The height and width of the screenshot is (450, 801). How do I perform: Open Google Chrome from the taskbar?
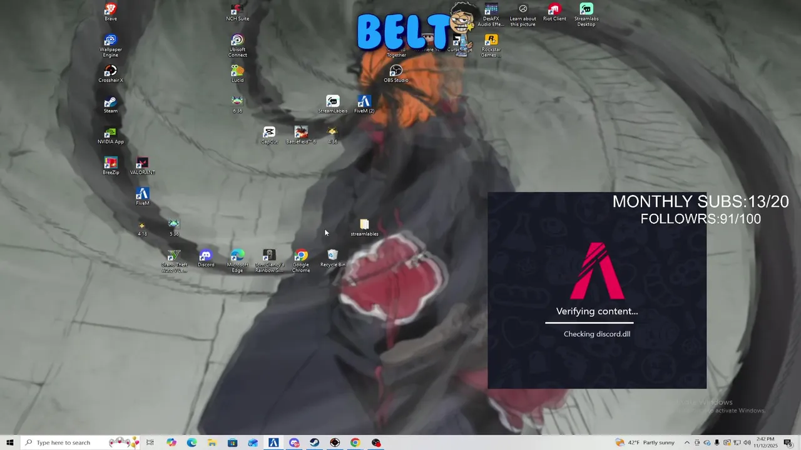[355, 442]
